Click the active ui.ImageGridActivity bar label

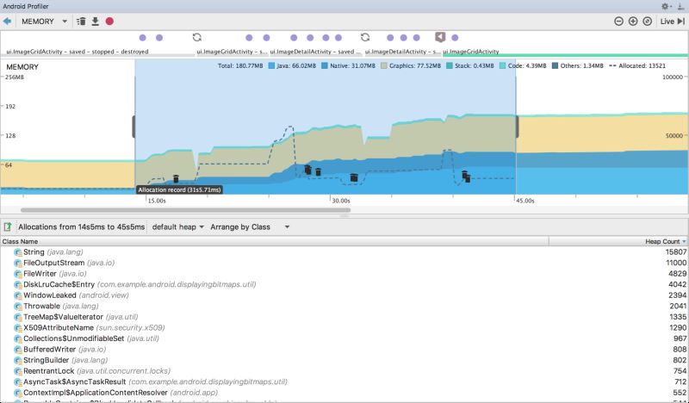[x=471, y=52]
